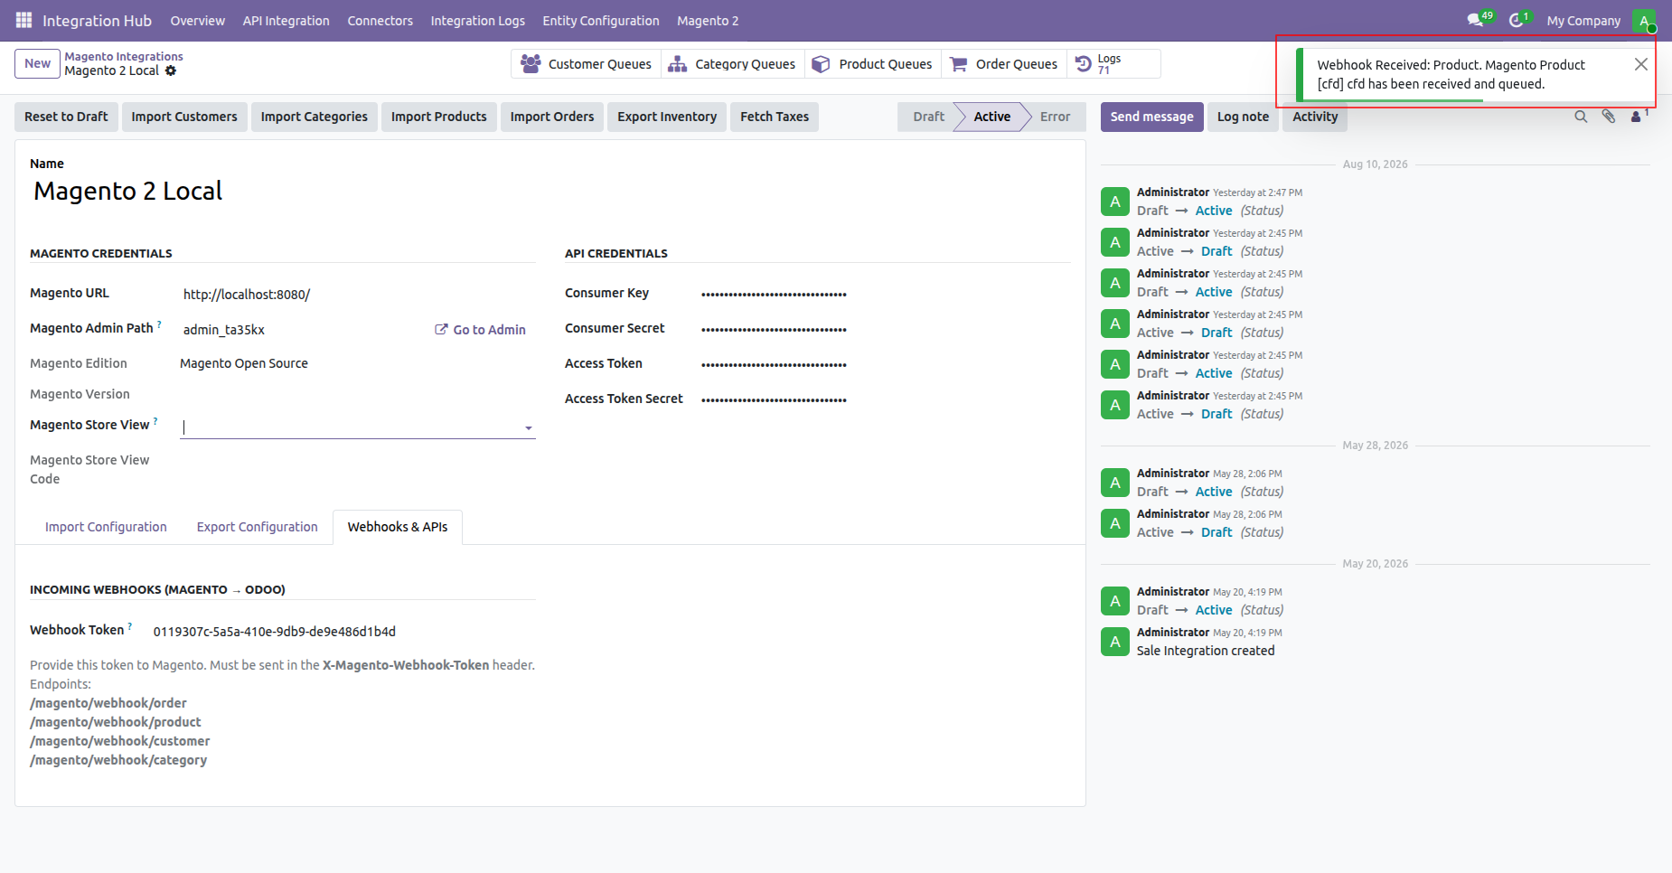Click the Magento URL input field
1672x873 pixels.
tap(358, 295)
